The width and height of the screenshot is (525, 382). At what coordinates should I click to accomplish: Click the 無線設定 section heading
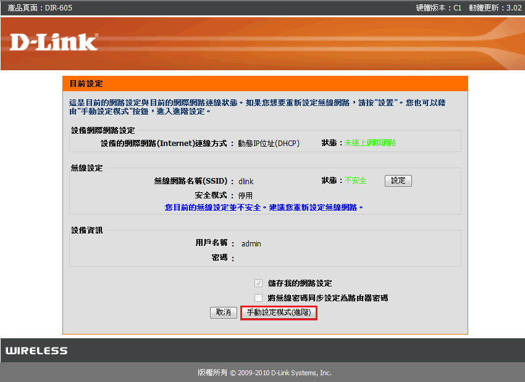coord(86,168)
